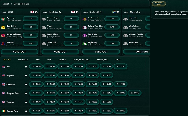The height and width of the screenshot is (116, 188).
Task: Select Bugle Boy odds 7.00
Action: 112,43
